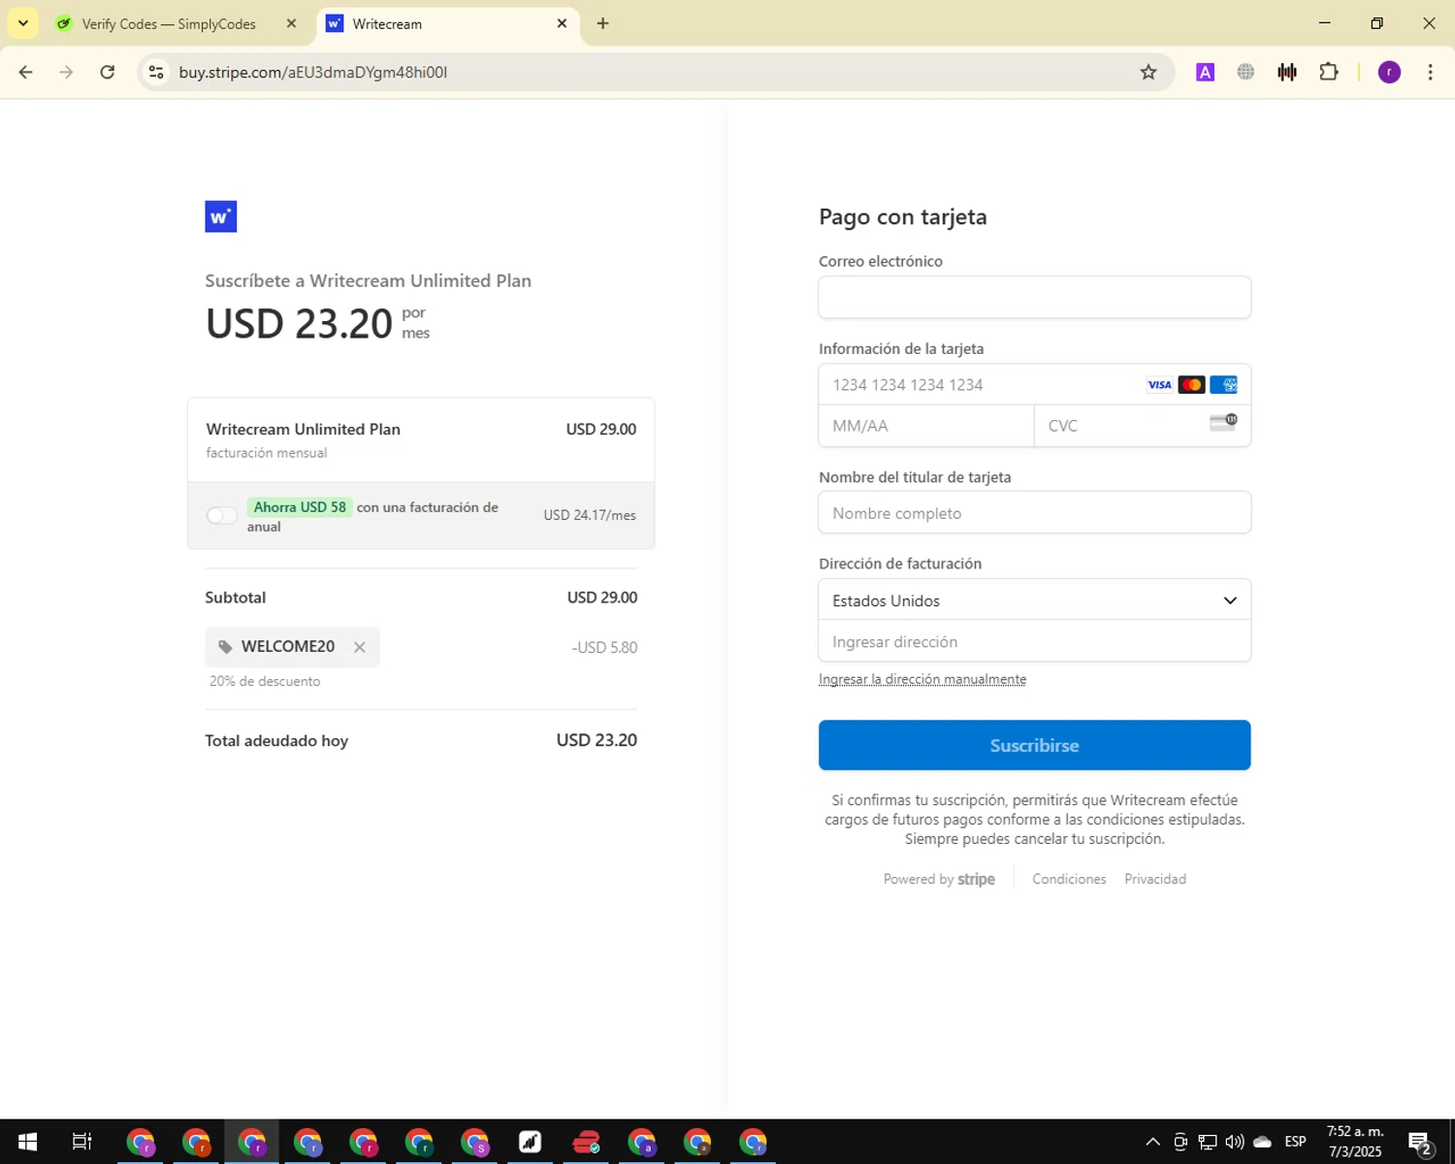Screen dimensions: 1455x1164
Task: Open the red stacked app icon on taskbar
Action: 586,1143
